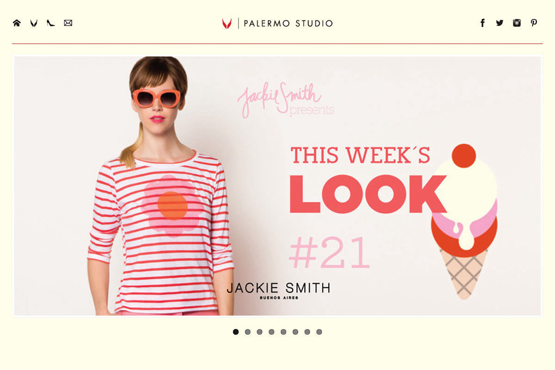This screenshot has width=555, height=370.
Task: Go to the sixth slide dot
Action: 295,332
